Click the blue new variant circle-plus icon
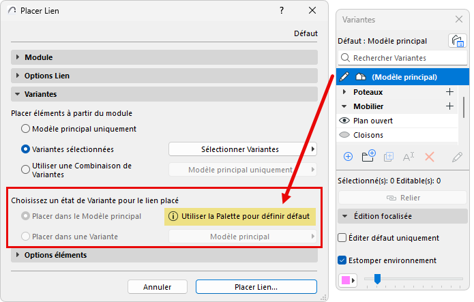Image resolution: width=474 pixels, height=302 pixels. (348, 157)
